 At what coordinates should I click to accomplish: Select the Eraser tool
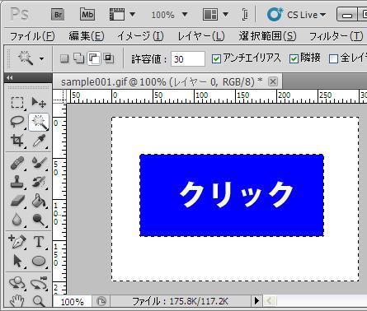point(17,201)
